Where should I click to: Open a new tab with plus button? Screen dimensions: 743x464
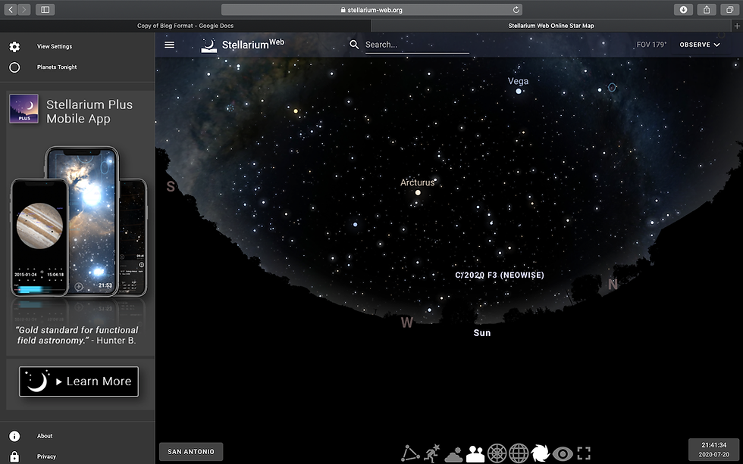(737, 26)
